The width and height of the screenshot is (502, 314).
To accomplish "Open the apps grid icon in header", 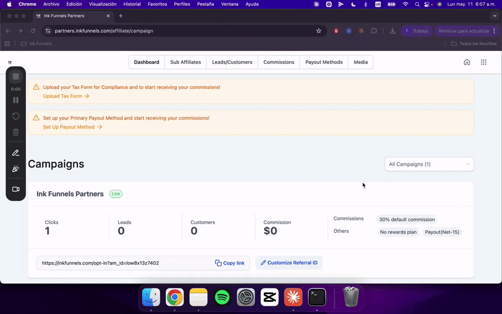I will [483, 62].
